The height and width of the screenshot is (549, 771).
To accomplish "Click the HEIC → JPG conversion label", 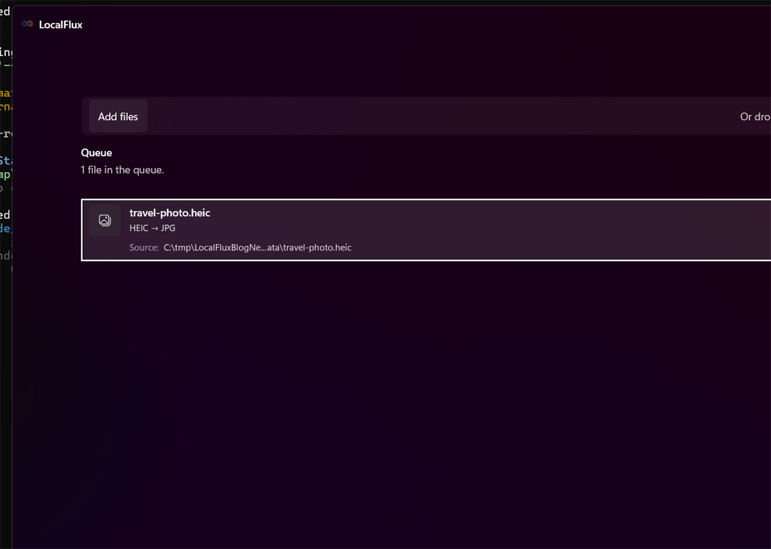I will pyautogui.click(x=152, y=228).
